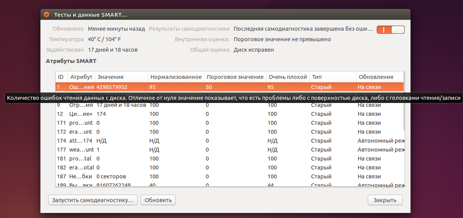Image resolution: width=463 pixels, height=218 pixels.
Task: Click the Запустить самодиагностику… button
Action: (x=93, y=200)
